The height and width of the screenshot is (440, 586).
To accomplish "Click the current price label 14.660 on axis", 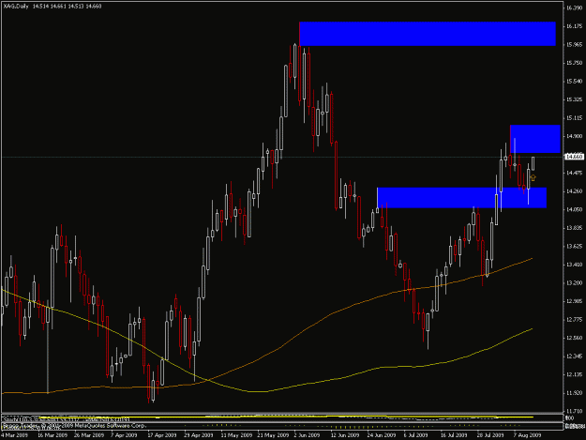I will click(x=575, y=157).
